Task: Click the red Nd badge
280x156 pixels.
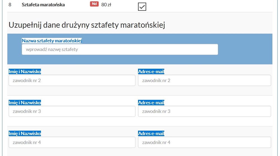Action: coord(94,4)
